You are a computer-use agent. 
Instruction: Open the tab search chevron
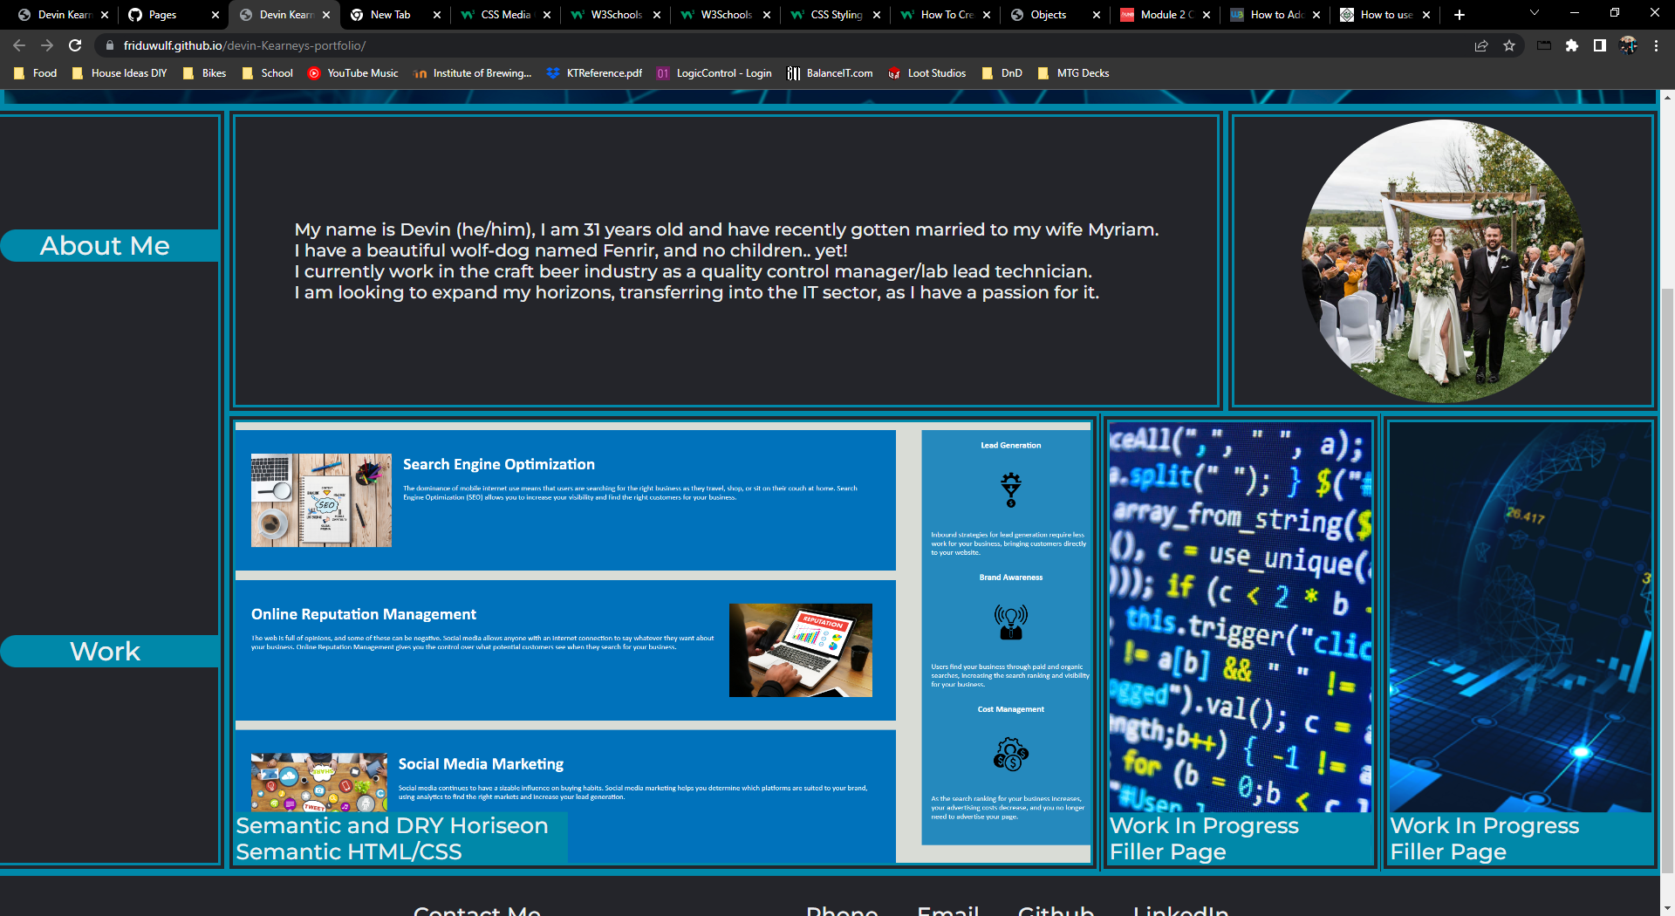point(1535,13)
